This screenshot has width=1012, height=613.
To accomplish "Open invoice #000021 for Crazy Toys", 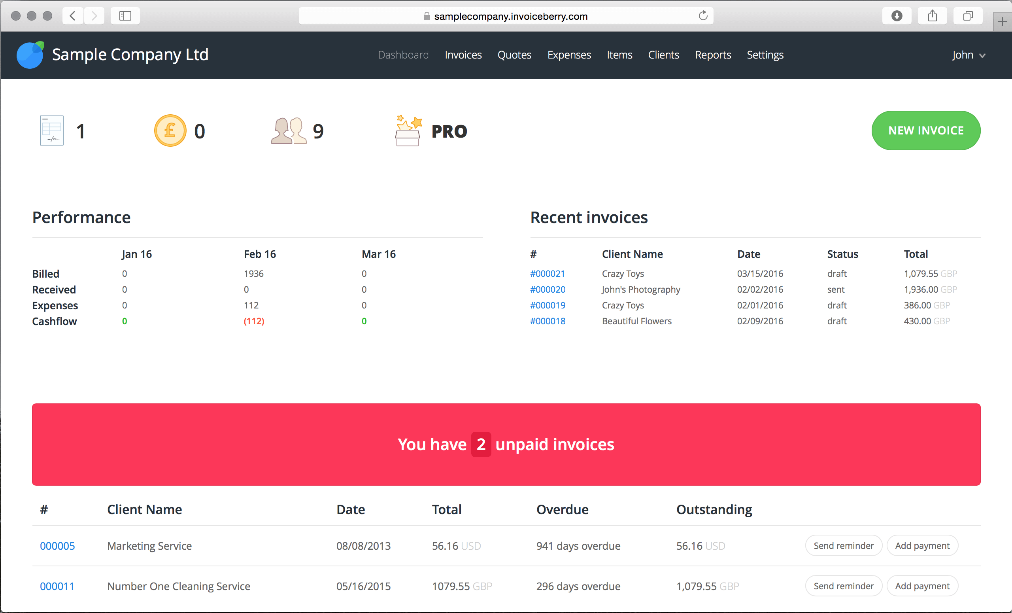I will (x=548, y=273).
